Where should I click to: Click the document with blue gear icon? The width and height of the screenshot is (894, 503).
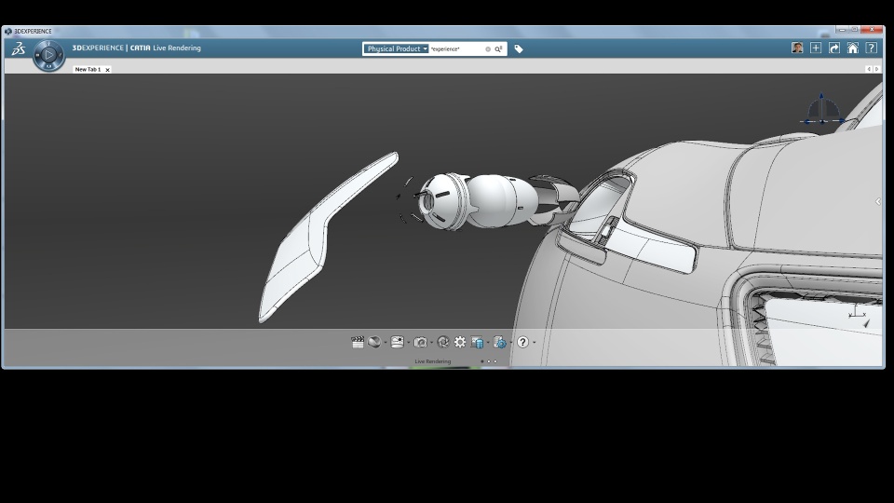(x=499, y=342)
